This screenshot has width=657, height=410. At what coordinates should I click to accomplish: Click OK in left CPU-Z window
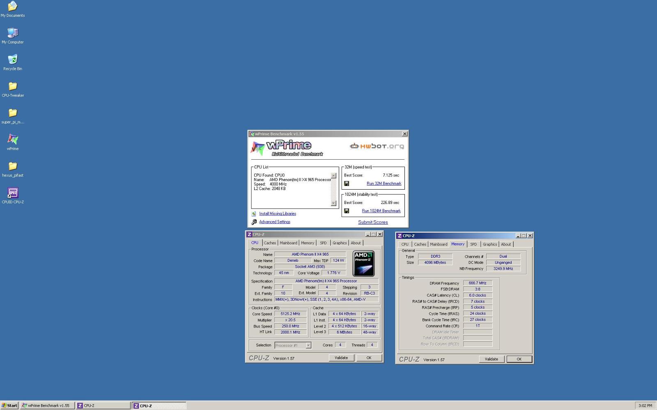coord(369,358)
